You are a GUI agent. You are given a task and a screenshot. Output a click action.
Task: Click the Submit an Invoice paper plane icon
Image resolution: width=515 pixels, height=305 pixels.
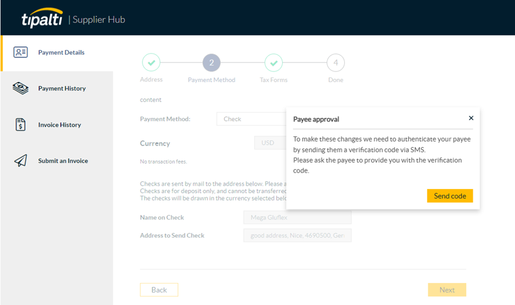21,160
